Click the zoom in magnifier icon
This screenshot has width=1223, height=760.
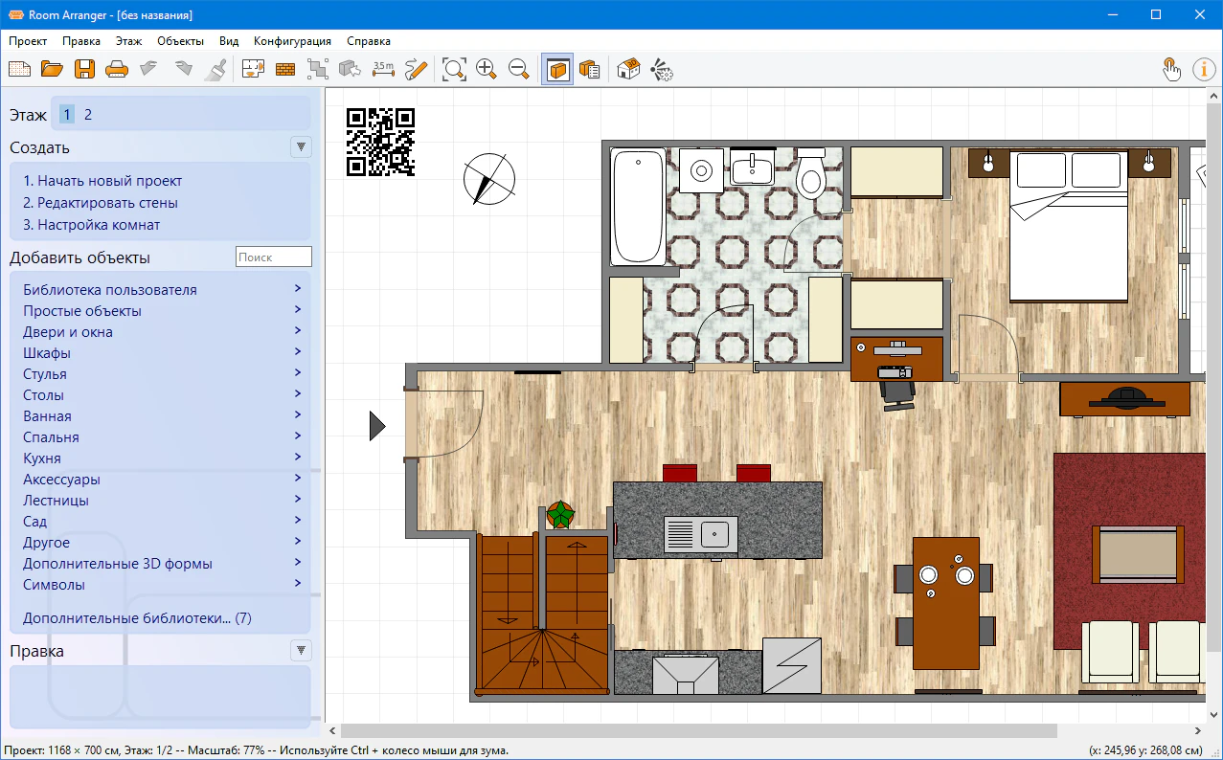(x=487, y=69)
